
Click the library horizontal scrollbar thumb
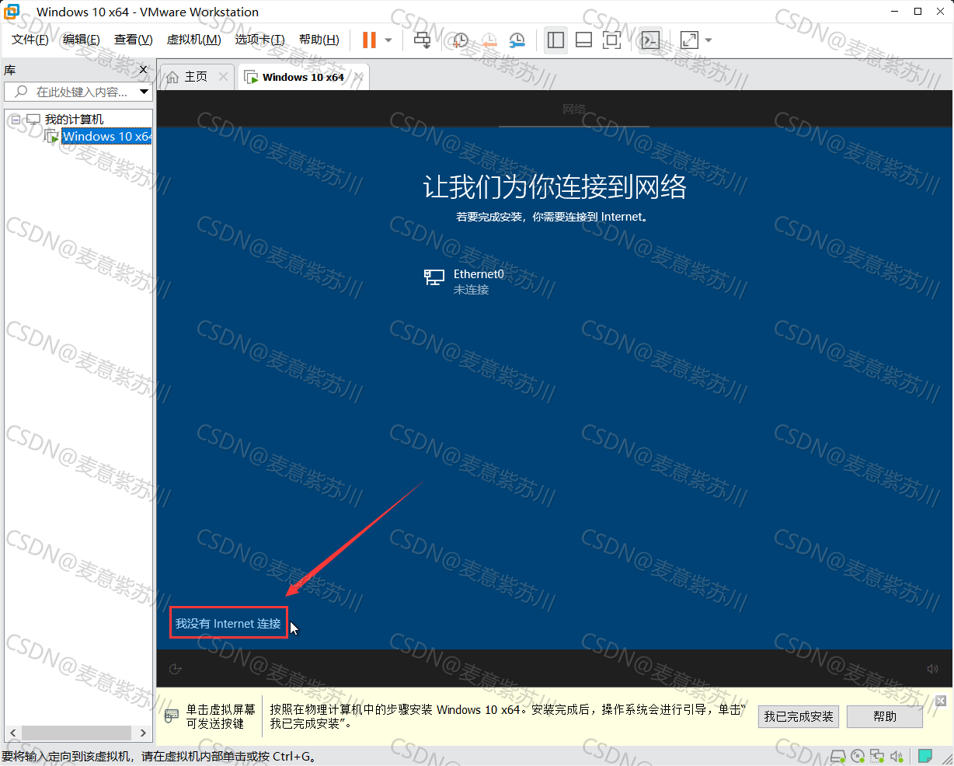76,733
